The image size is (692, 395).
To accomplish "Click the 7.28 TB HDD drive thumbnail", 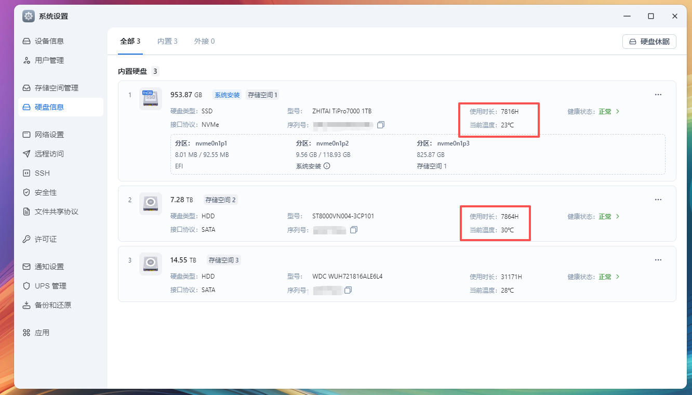I will click(151, 204).
